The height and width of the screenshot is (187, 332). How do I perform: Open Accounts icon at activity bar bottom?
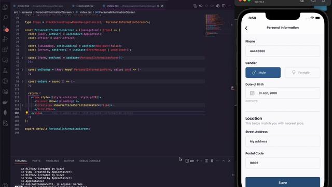click(5, 185)
